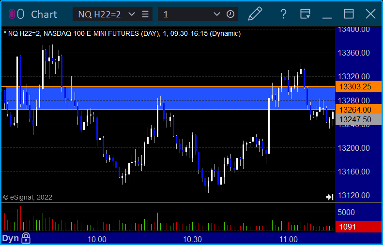383x245 pixels.
Task: Select the lower orange line at 13264.00
Action: click(x=169, y=110)
